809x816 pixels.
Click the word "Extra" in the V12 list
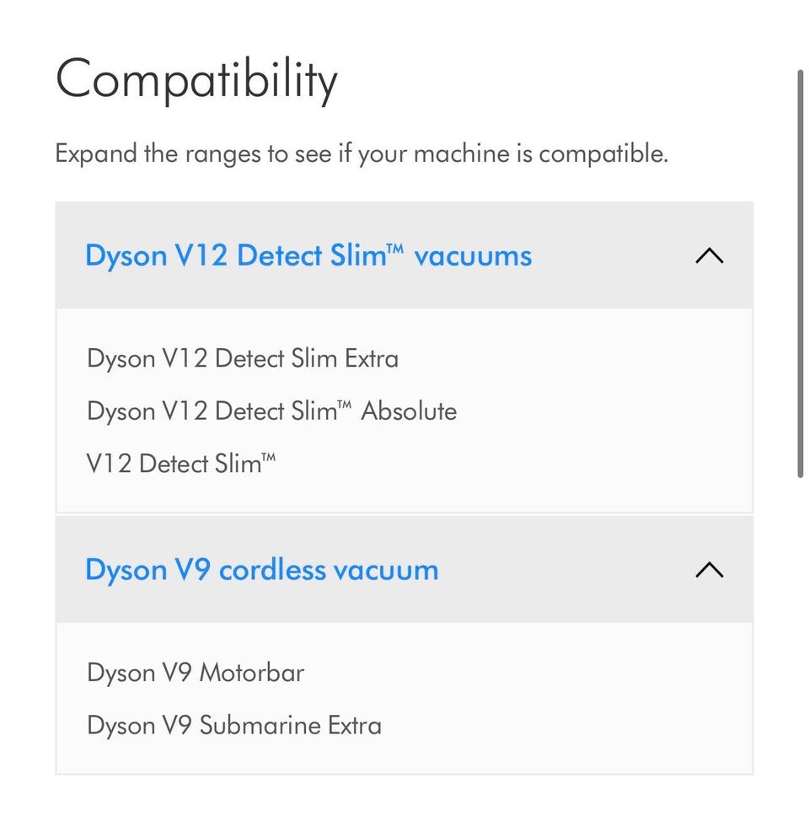tap(371, 358)
